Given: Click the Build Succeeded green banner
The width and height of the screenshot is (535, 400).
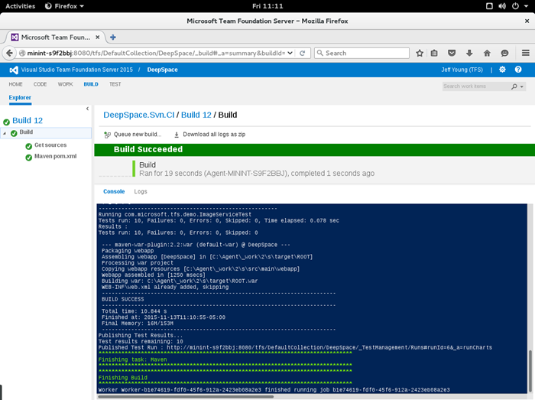Looking at the screenshot, I should (x=315, y=149).
